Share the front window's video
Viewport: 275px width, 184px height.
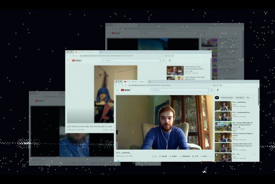click(x=173, y=156)
